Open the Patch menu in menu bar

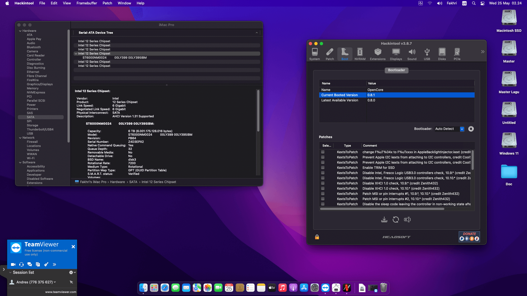coord(107,3)
